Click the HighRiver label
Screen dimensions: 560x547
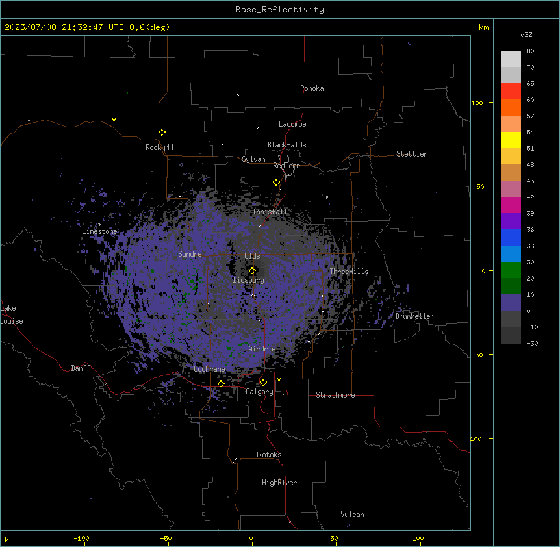coord(279,483)
